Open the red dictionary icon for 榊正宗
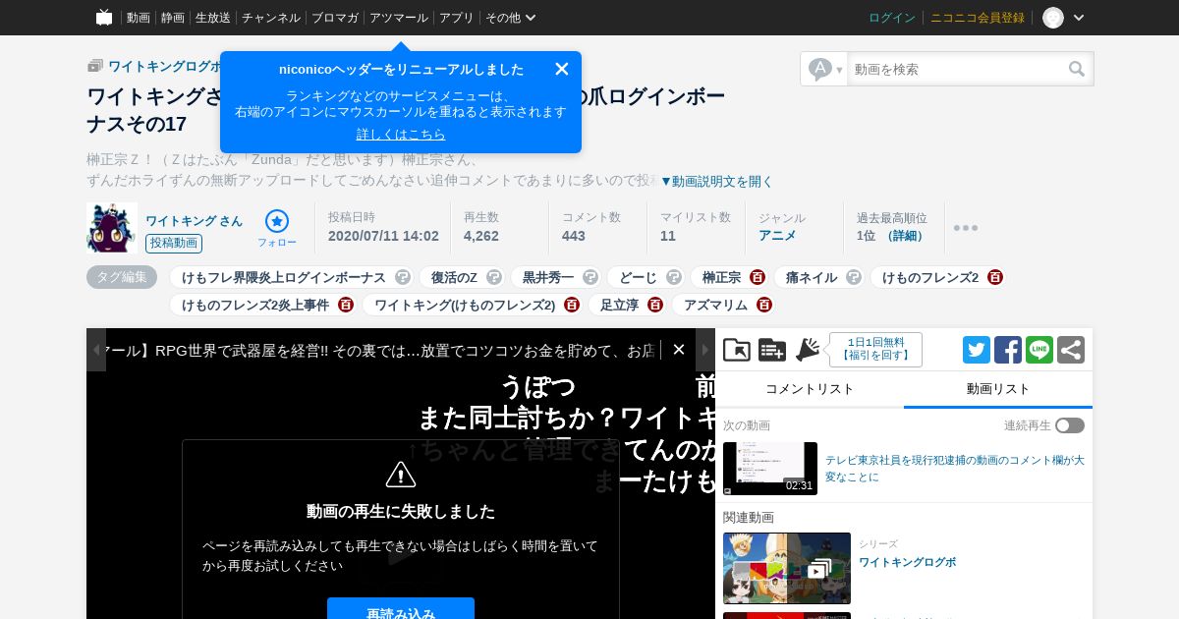The image size is (1179, 619). pyautogui.click(x=758, y=278)
